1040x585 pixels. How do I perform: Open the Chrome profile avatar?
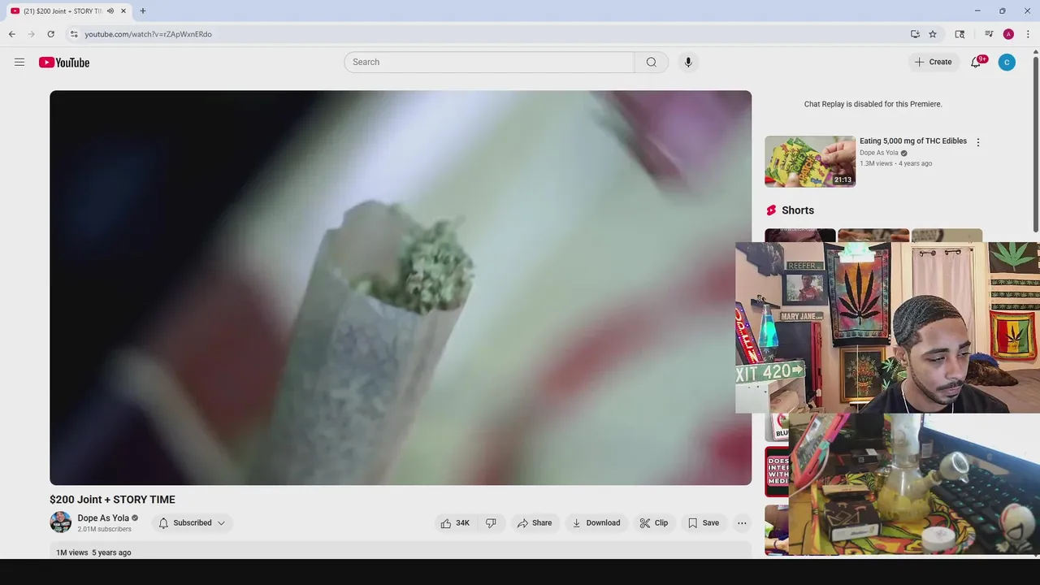pyautogui.click(x=1008, y=34)
